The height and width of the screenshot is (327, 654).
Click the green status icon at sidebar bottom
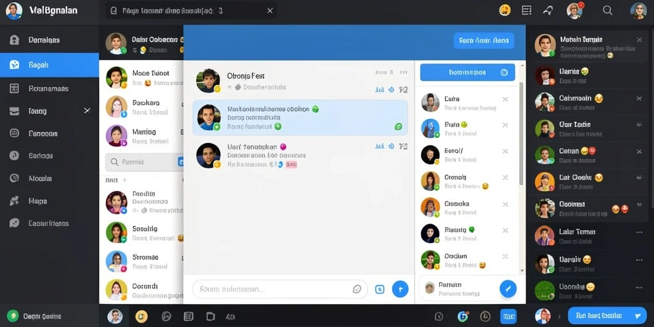pyautogui.click(x=13, y=316)
